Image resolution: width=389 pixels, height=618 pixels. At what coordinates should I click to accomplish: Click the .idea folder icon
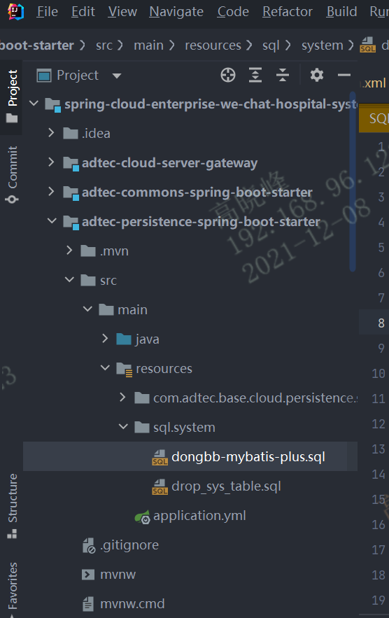pyautogui.click(x=71, y=133)
